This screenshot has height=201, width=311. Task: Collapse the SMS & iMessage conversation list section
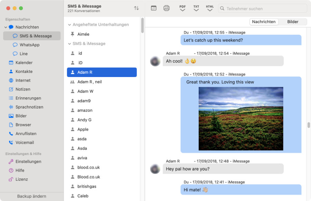tap(69, 44)
